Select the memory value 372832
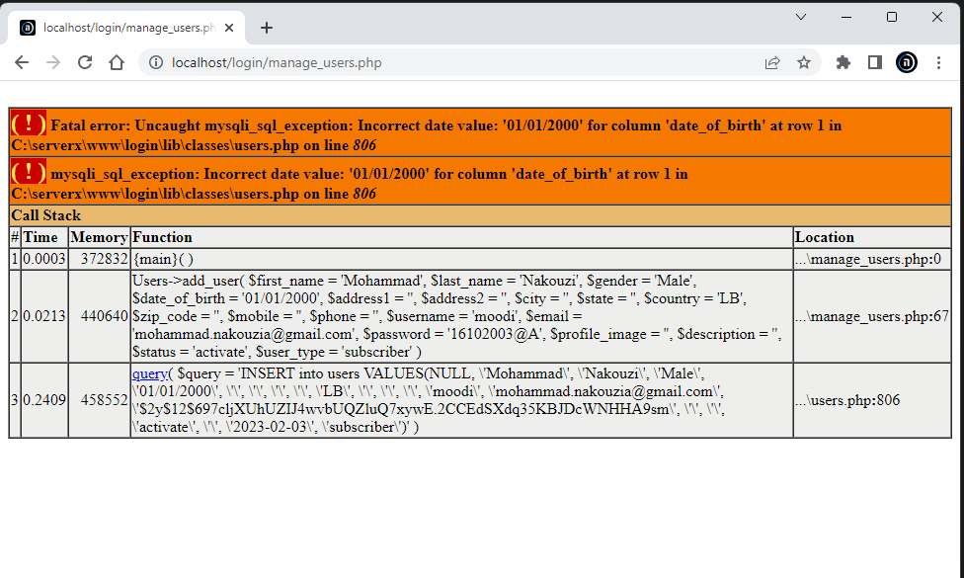 (x=104, y=259)
